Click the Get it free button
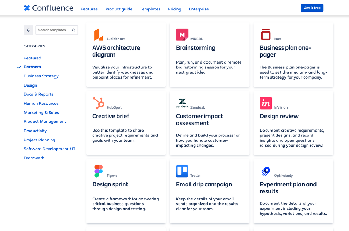This screenshot has height=231, width=349. point(312,8)
